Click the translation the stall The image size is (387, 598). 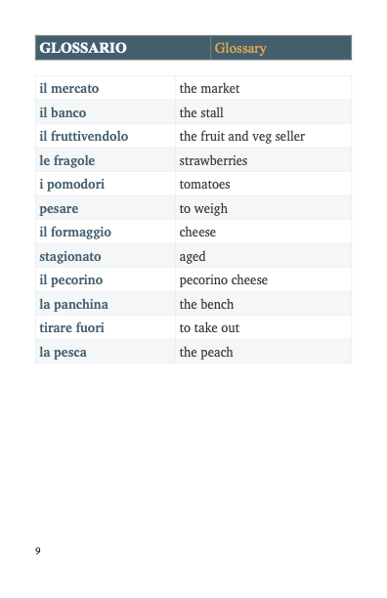(201, 113)
